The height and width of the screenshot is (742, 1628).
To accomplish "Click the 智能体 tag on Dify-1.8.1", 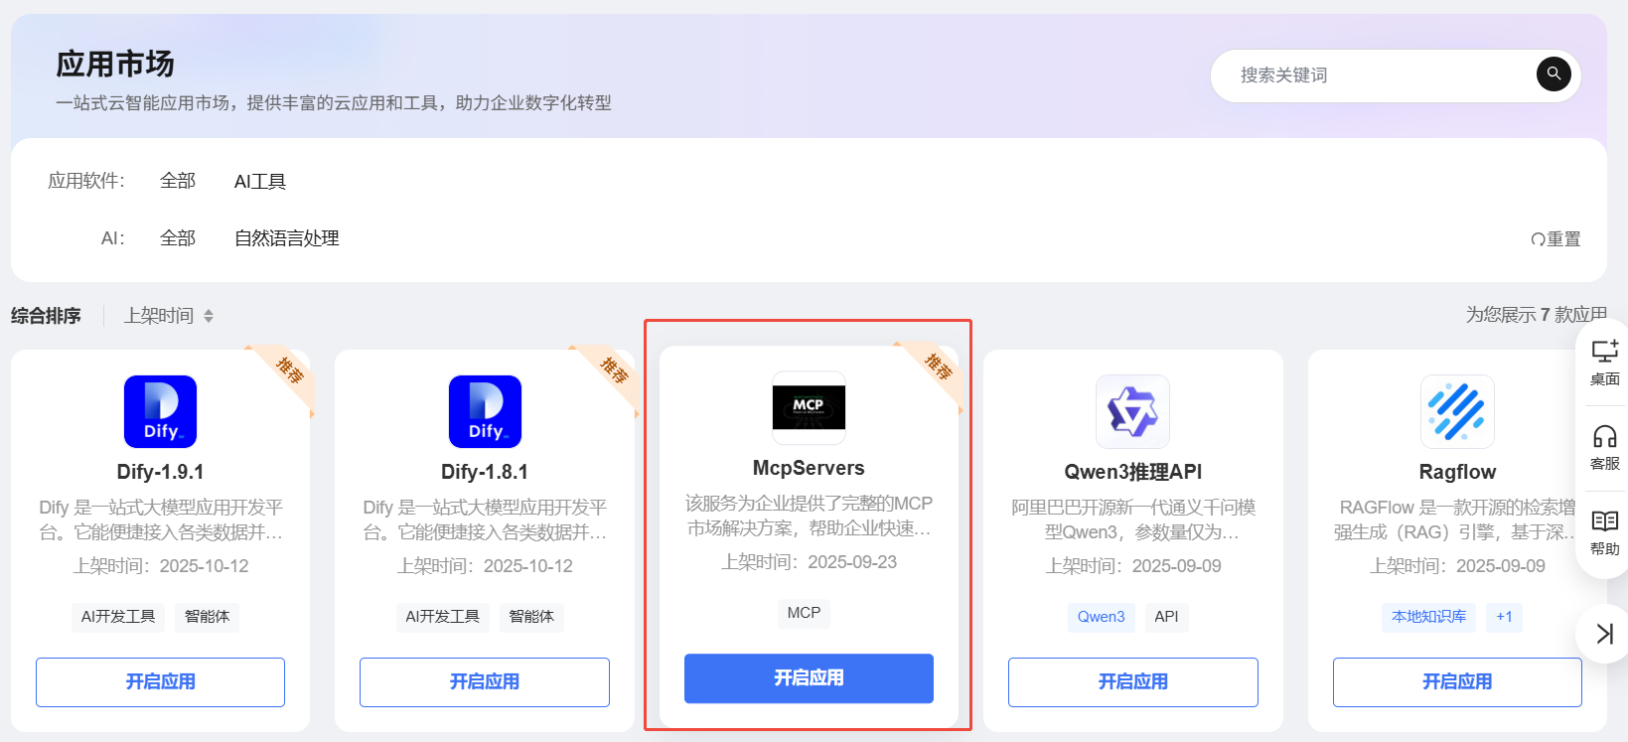I will (x=531, y=617).
